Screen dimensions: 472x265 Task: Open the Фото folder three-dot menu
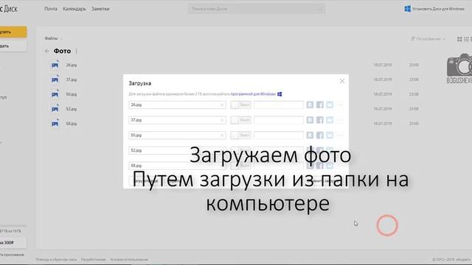(x=76, y=51)
